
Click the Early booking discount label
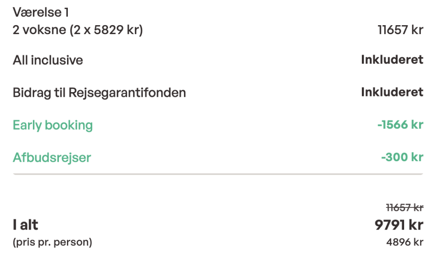(52, 125)
